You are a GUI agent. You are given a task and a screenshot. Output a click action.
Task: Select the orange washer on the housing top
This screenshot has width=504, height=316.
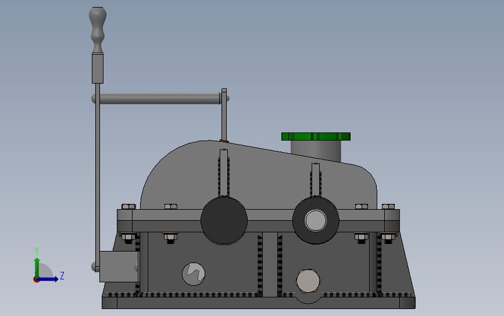pos(224,141)
